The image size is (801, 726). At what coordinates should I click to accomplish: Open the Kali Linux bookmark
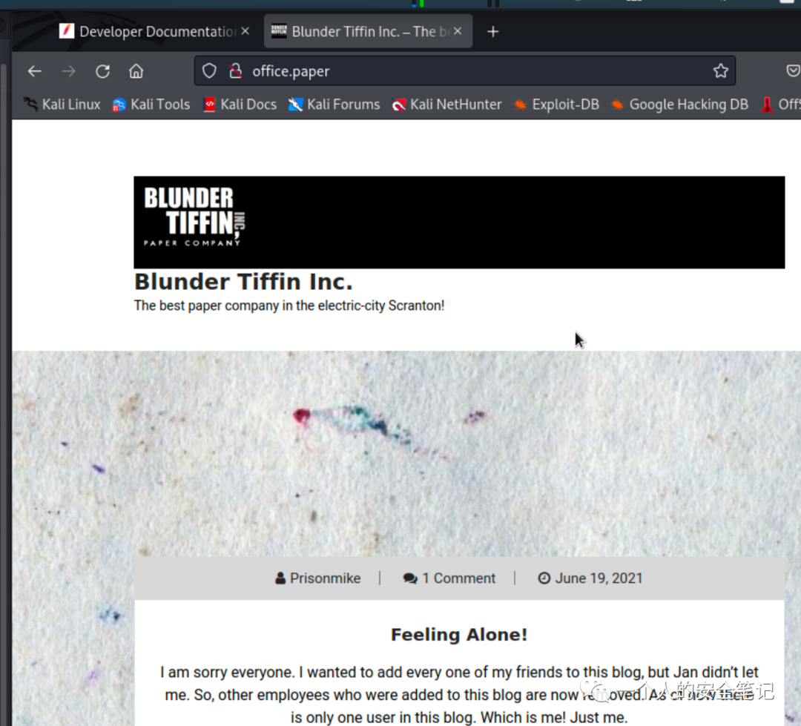62,105
